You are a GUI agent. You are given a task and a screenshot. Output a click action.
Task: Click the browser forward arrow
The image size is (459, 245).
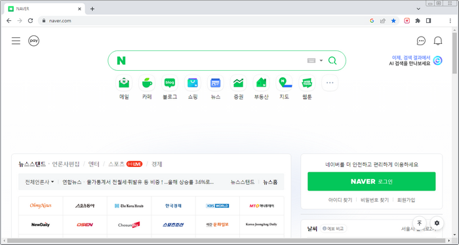pos(20,21)
